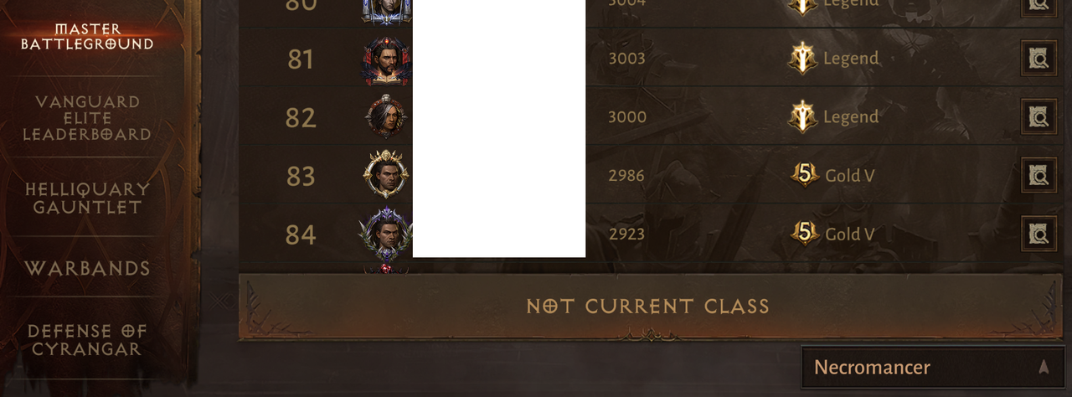Viewport: 1072px width, 397px height.
Task: Click the Gold V badge on row 83
Action: 805,175
